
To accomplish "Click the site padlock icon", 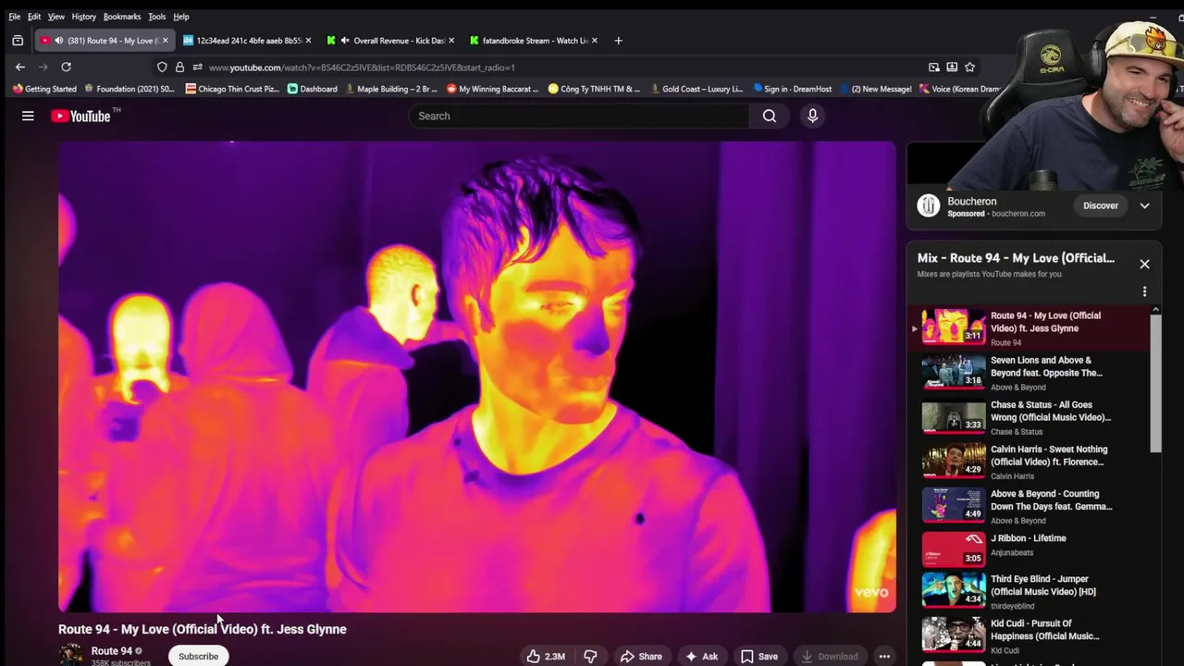I will tap(179, 67).
